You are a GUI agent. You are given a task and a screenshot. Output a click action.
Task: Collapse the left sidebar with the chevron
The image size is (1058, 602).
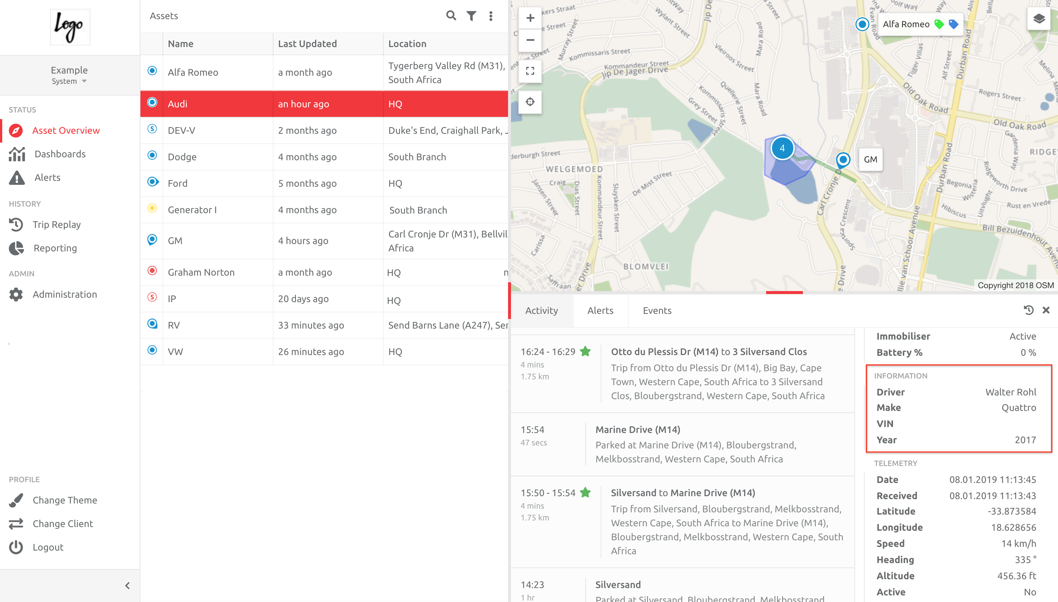pos(127,585)
